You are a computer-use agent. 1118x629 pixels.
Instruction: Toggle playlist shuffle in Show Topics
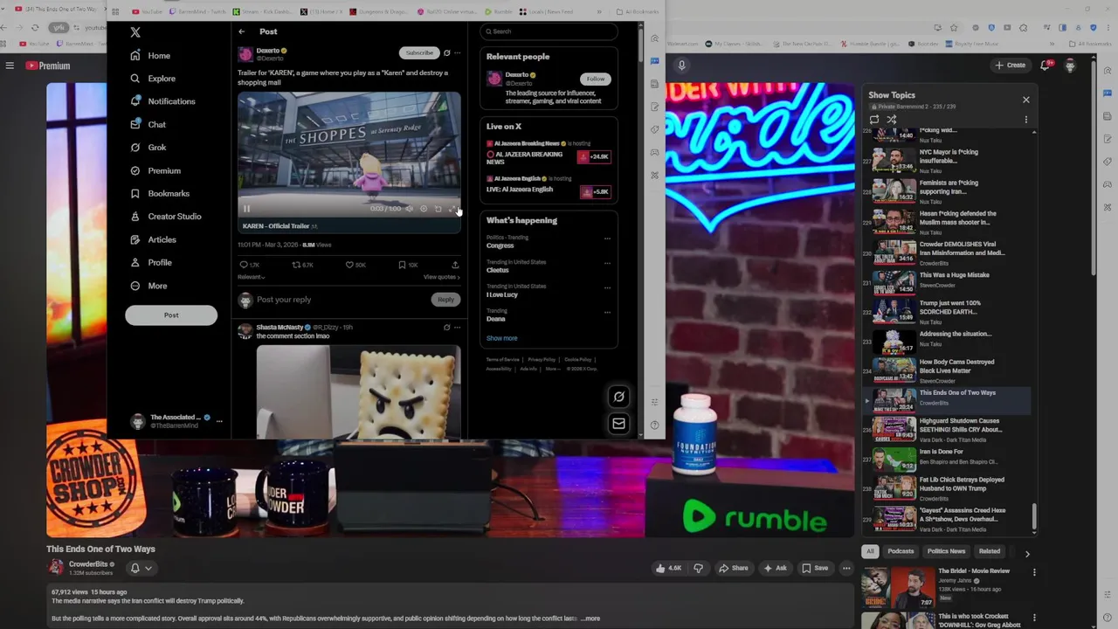tap(892, 120)
